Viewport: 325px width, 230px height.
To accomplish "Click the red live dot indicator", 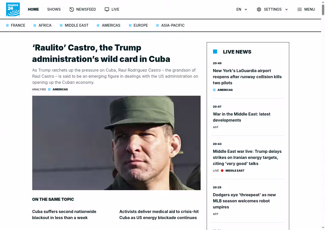I will coord(222,171).
